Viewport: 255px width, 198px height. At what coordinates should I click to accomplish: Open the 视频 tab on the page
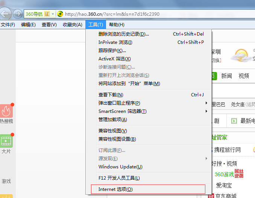pos(244,76)
